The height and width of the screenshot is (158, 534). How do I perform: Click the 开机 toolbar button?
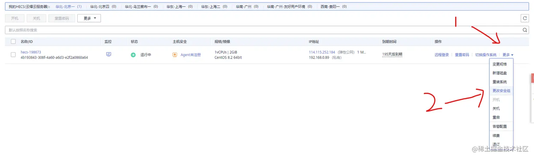pyautogui.click(x=15, y=18)
